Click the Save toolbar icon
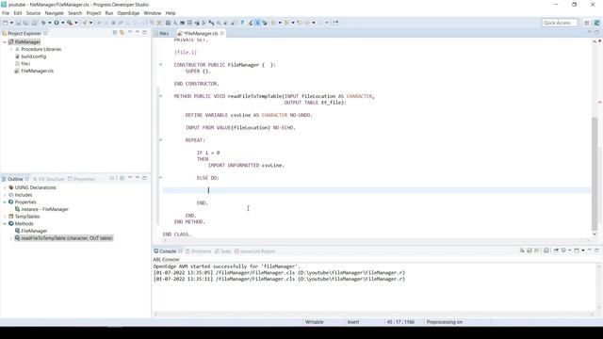This screenshot has width=603, height=339. click(x=18, y=23)
